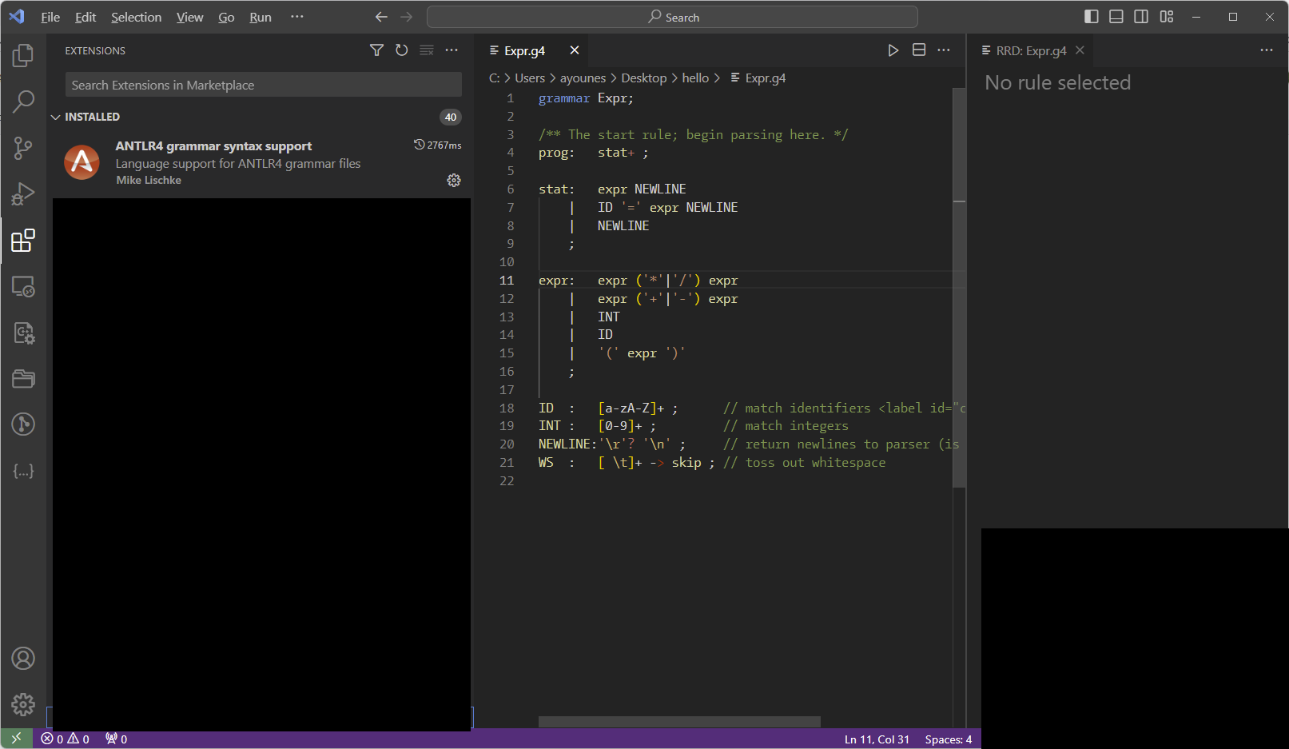Refresh the extensions list
This screenshot has width=1289, height=749.
(x=402, y=50)
